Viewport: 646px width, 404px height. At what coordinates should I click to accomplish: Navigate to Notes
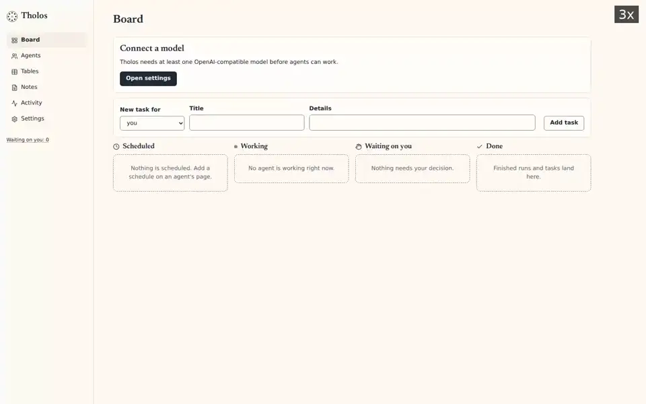pos(46,87)
